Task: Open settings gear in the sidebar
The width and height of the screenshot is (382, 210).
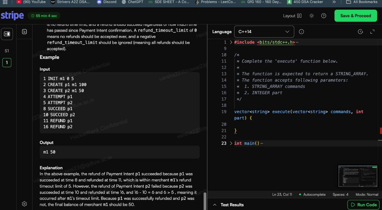Action: pyautogui.click(x=24, y=204)
